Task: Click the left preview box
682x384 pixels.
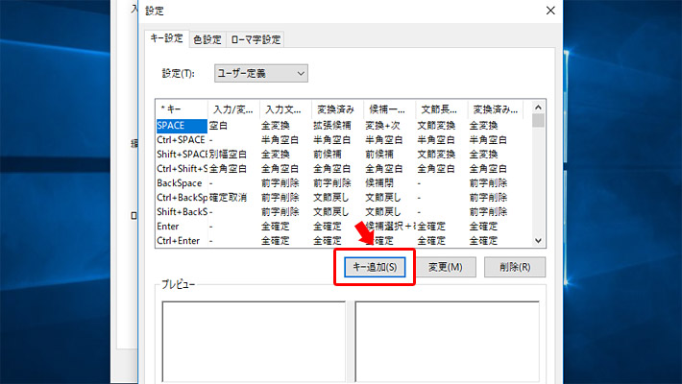Action: tap(253, 341)
